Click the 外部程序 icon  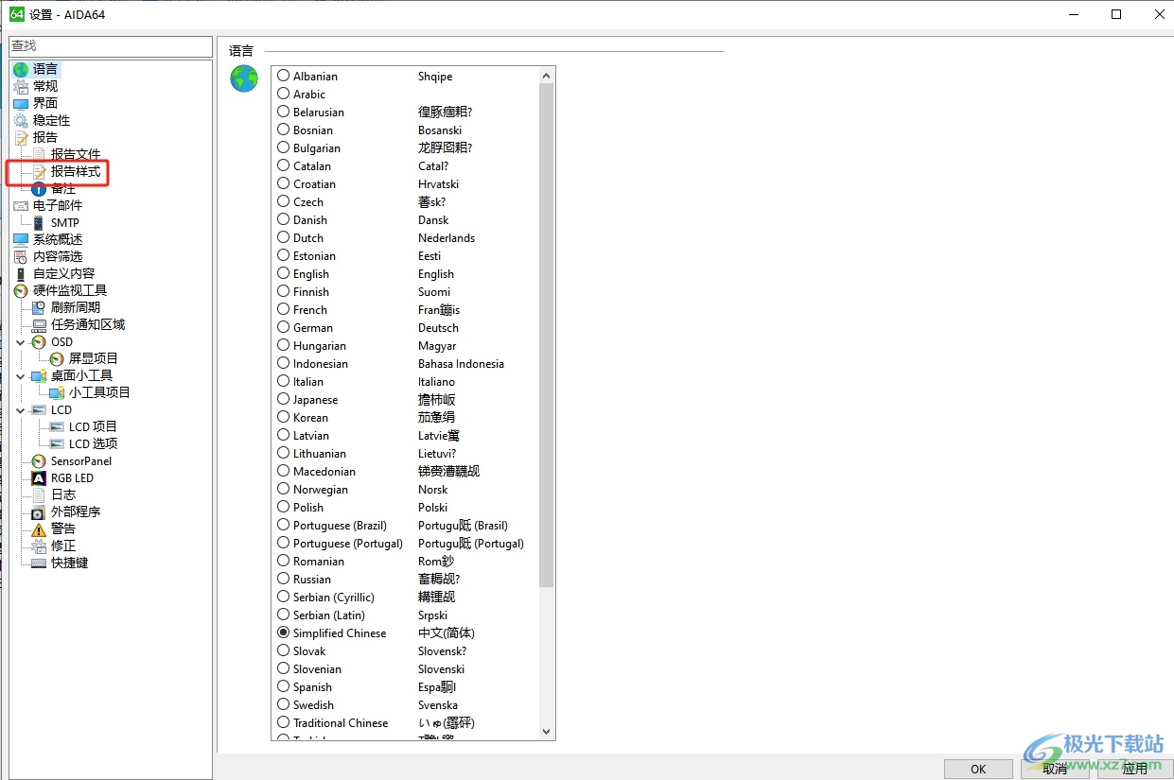point(39,511)
